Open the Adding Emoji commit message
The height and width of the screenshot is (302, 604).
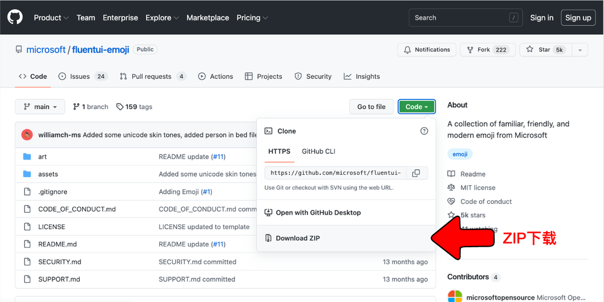179,192
